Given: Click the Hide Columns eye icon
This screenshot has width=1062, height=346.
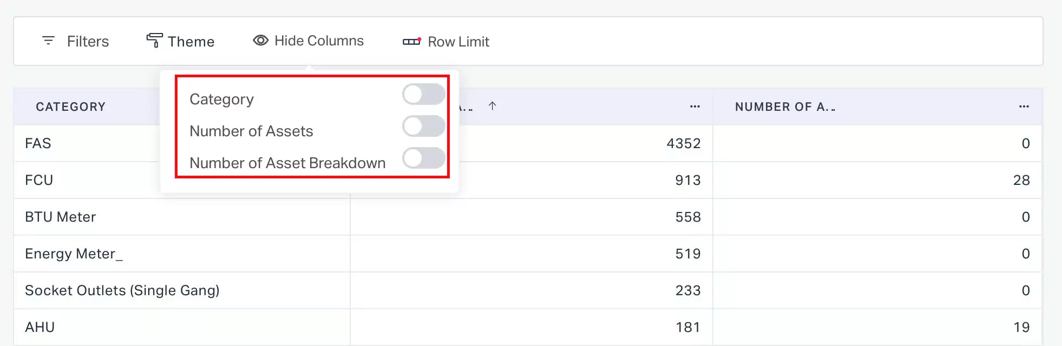Looking at the screenshot, I should coord(260,41).
